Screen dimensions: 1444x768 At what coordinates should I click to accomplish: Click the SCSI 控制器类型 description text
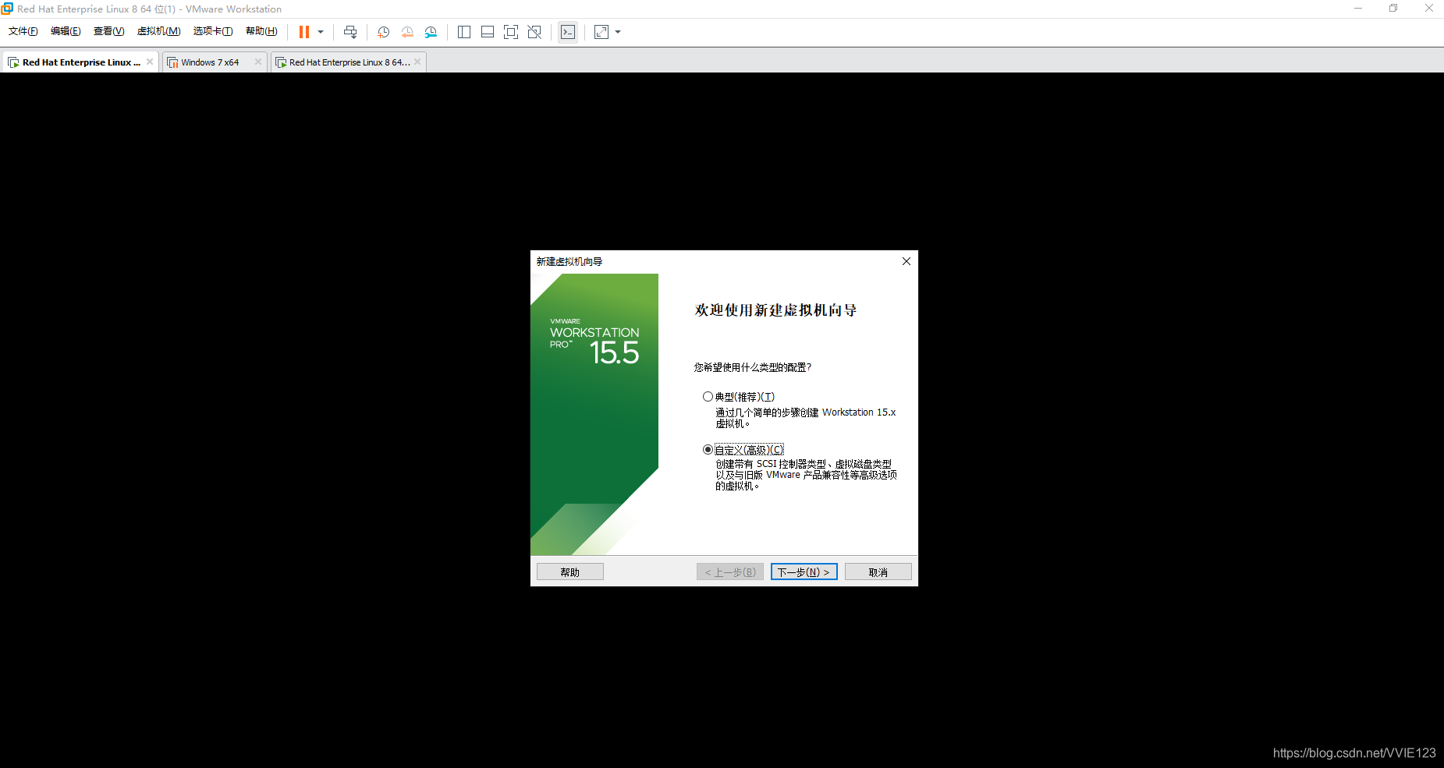806,475
